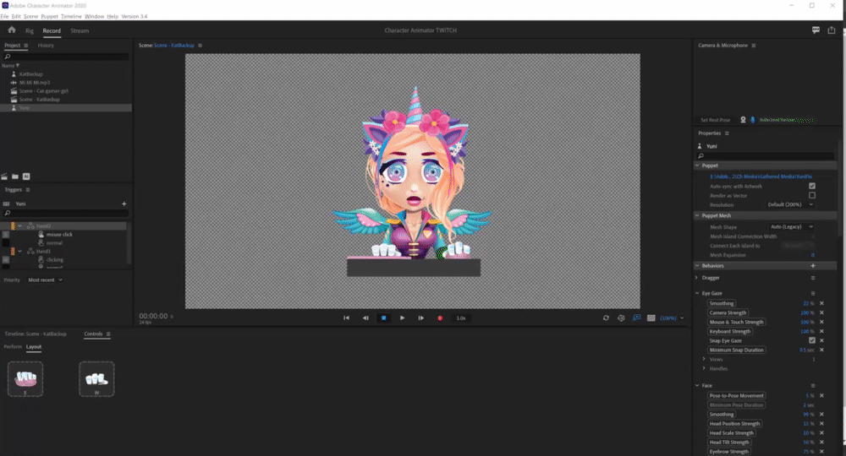Click the new folder icon in Project panel
Screen dimensions: 846x456
pyautogui.click(x=15, y=176)
